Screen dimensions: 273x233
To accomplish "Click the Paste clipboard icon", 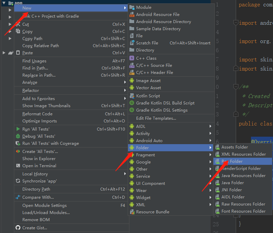I will point(18,53).
